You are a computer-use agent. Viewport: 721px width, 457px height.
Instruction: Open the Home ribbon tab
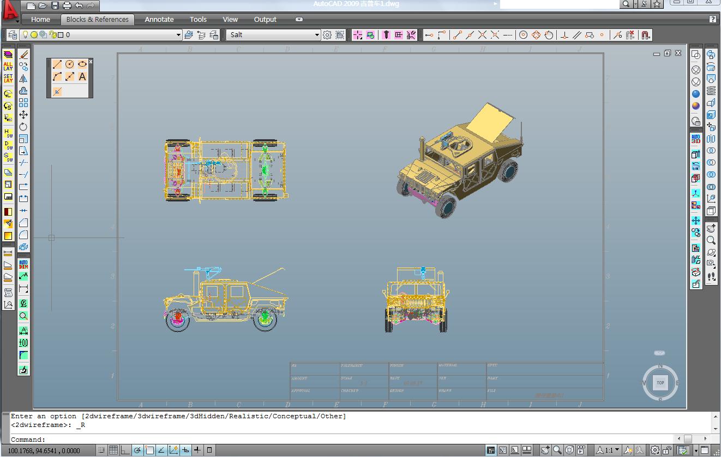(x=41, y=20)
